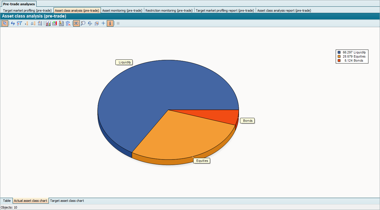This screenshot has height=210, width=380.
Task: Open the Target asset class chart tab
Action: coord(67,201)
